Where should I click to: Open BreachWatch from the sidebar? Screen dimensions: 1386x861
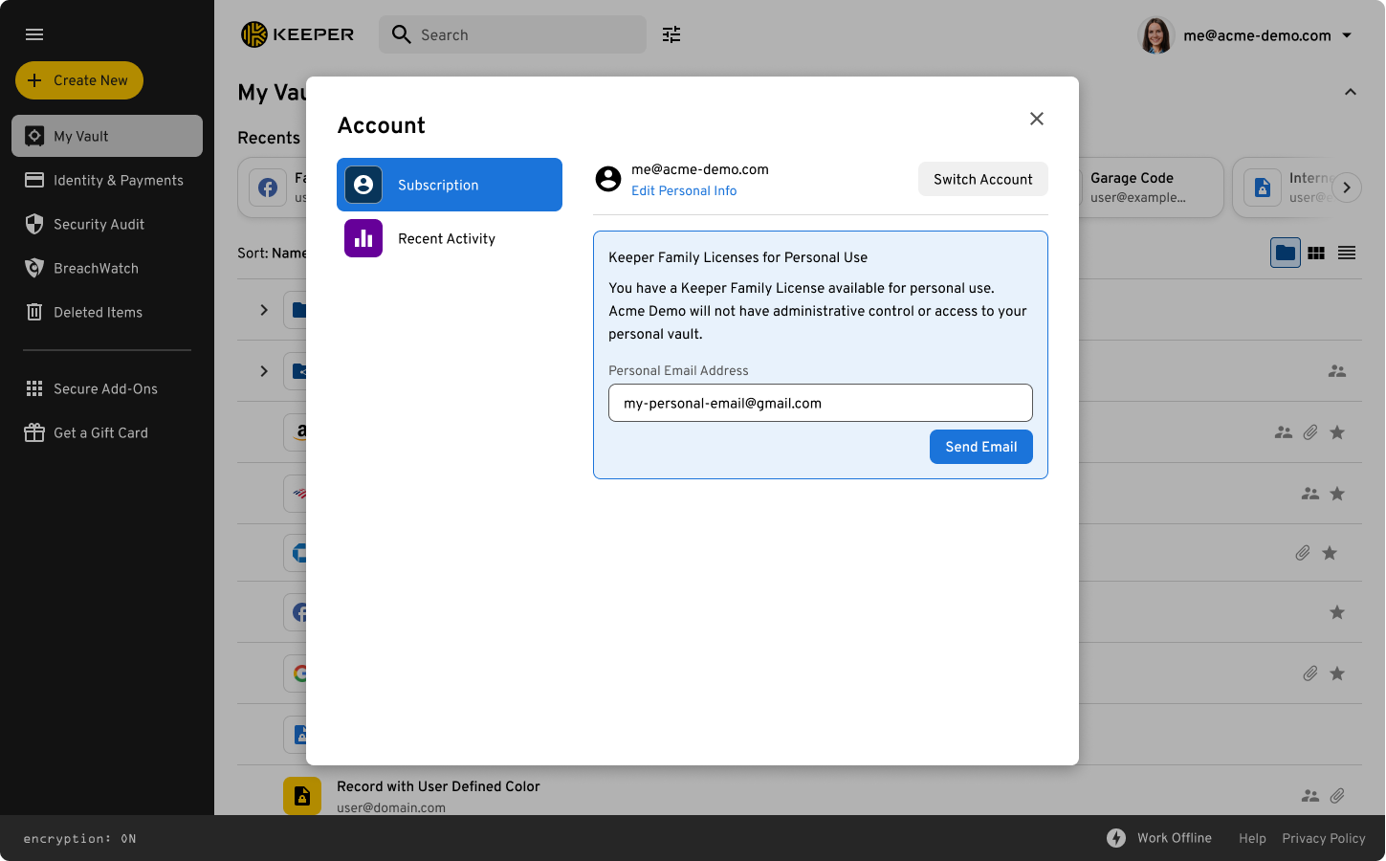[96, 268]
